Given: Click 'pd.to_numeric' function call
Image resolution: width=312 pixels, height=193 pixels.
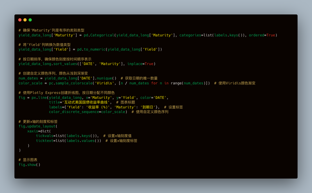Looking at the screenshot, I should tap(91, 49).
